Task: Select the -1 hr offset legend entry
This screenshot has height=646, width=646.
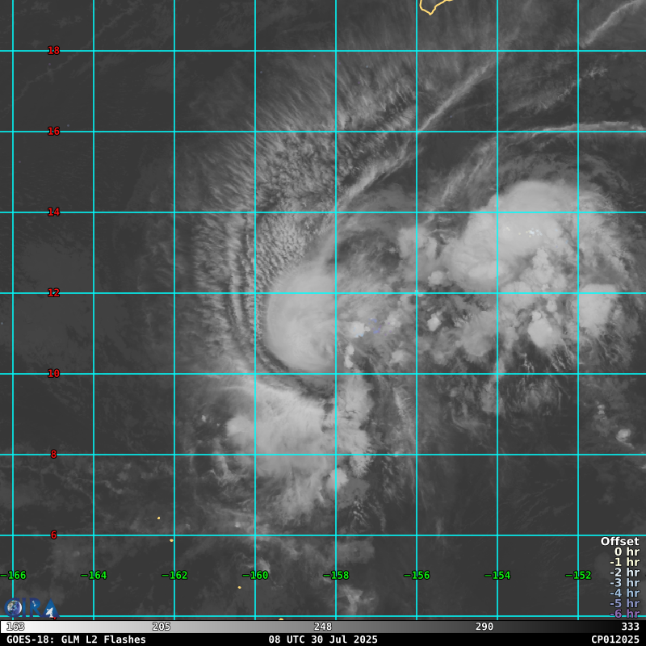Action: click(624, 563)
